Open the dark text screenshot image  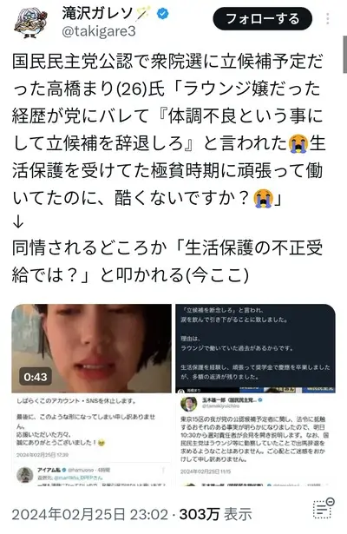click(x=256, y=348)
